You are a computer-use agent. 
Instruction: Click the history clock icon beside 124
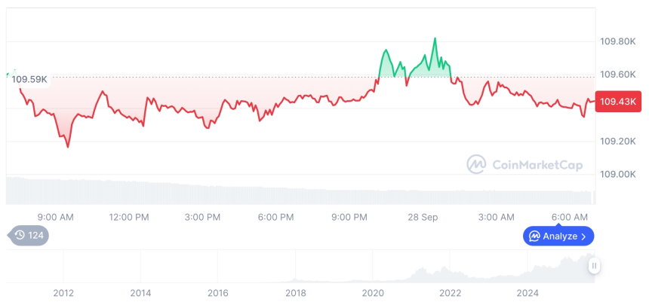pyautogui.click(x=20, y=236)
